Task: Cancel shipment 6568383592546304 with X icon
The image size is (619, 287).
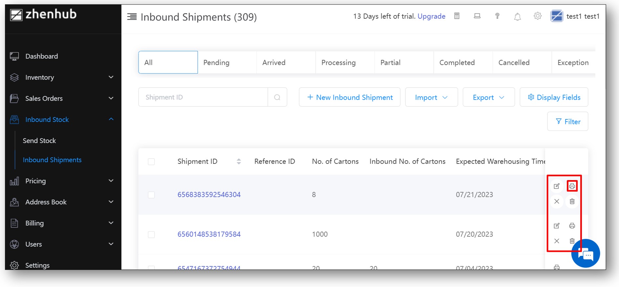Action: (557, 201)
